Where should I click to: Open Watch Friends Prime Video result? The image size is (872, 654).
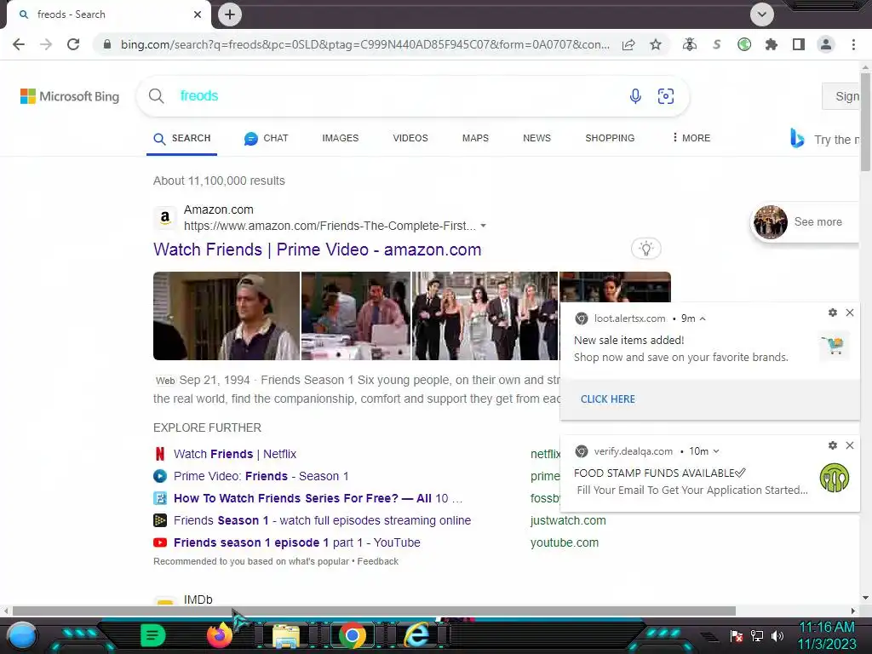(x=317, y=250)
